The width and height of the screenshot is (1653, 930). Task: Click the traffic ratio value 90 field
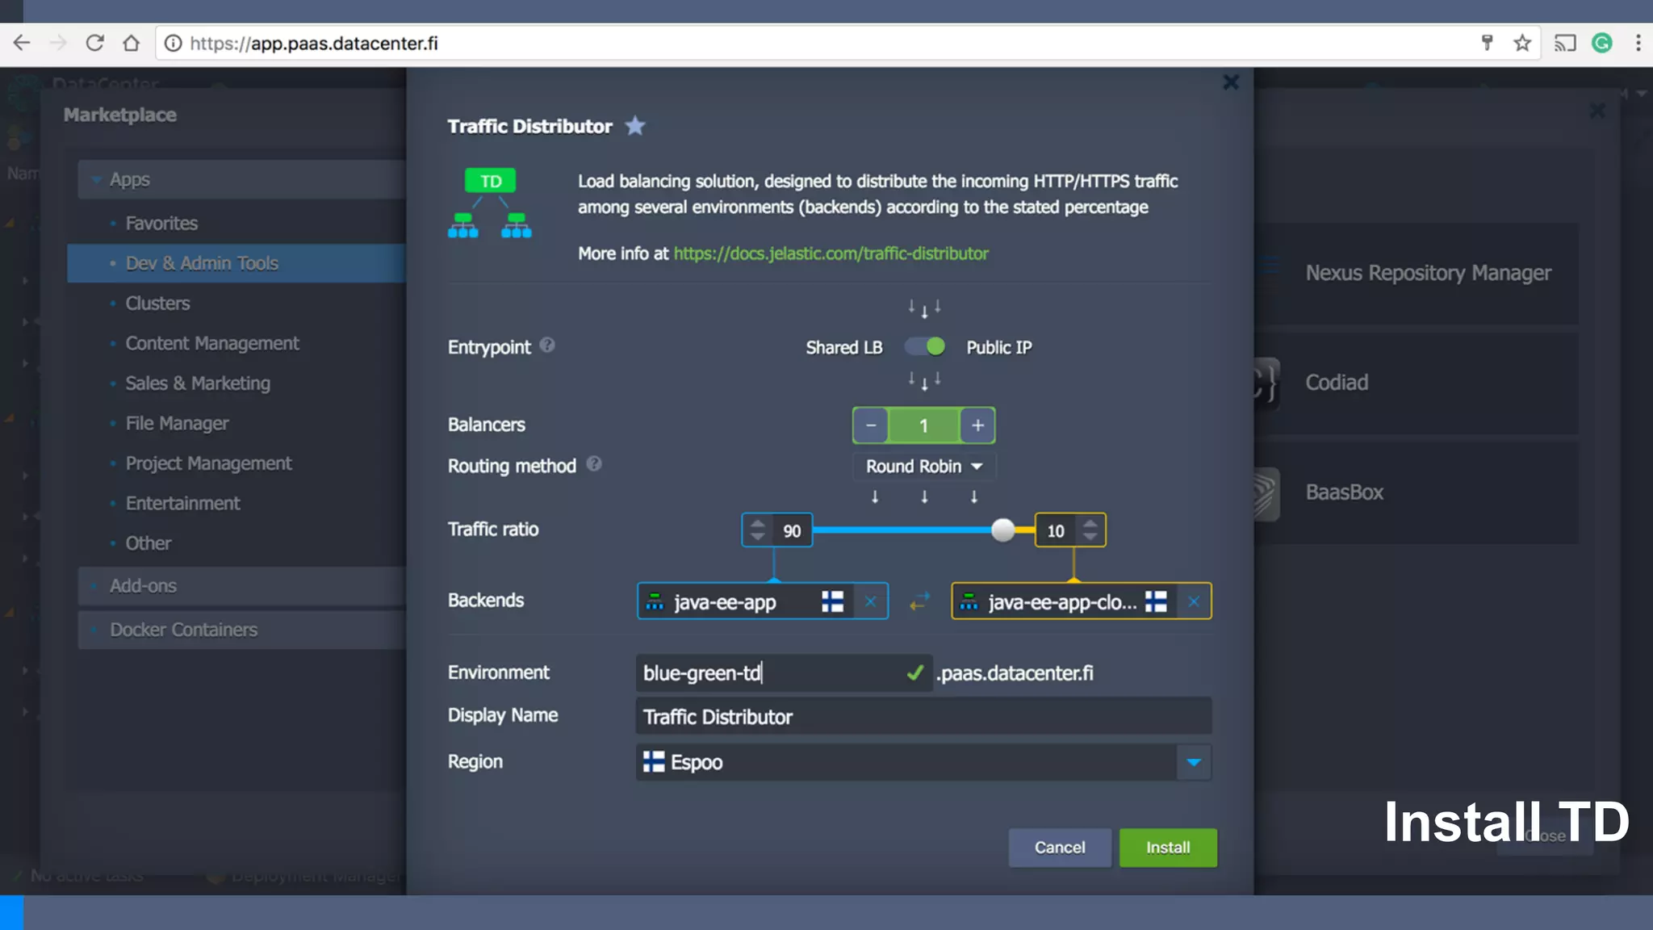(792, 531)
